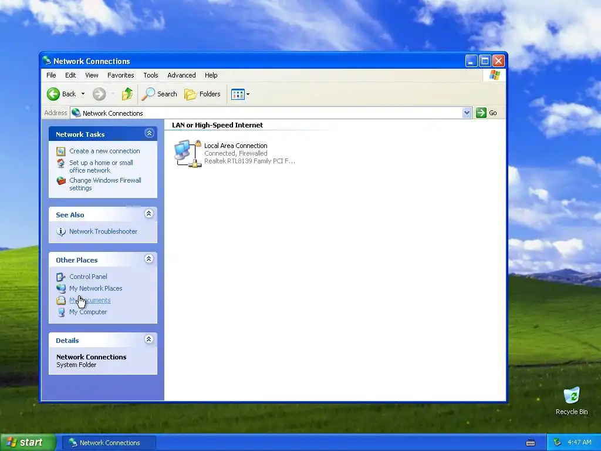
Task: Minimize the Network Connections window
Action: tap(471, 60)
